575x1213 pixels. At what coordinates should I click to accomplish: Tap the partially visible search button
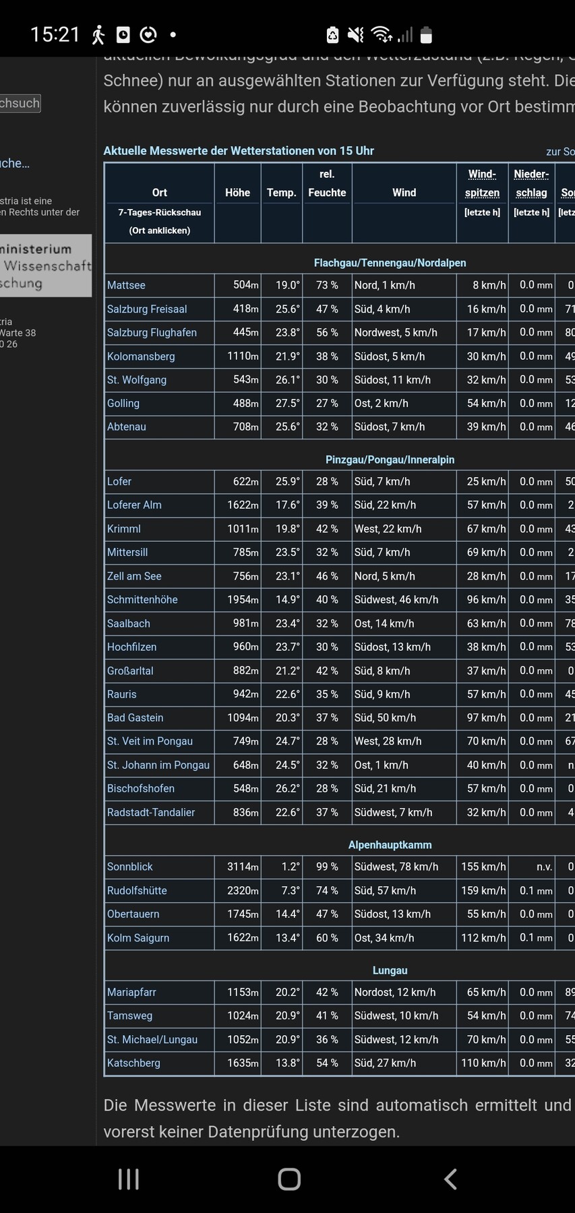(x=20, y=103)
